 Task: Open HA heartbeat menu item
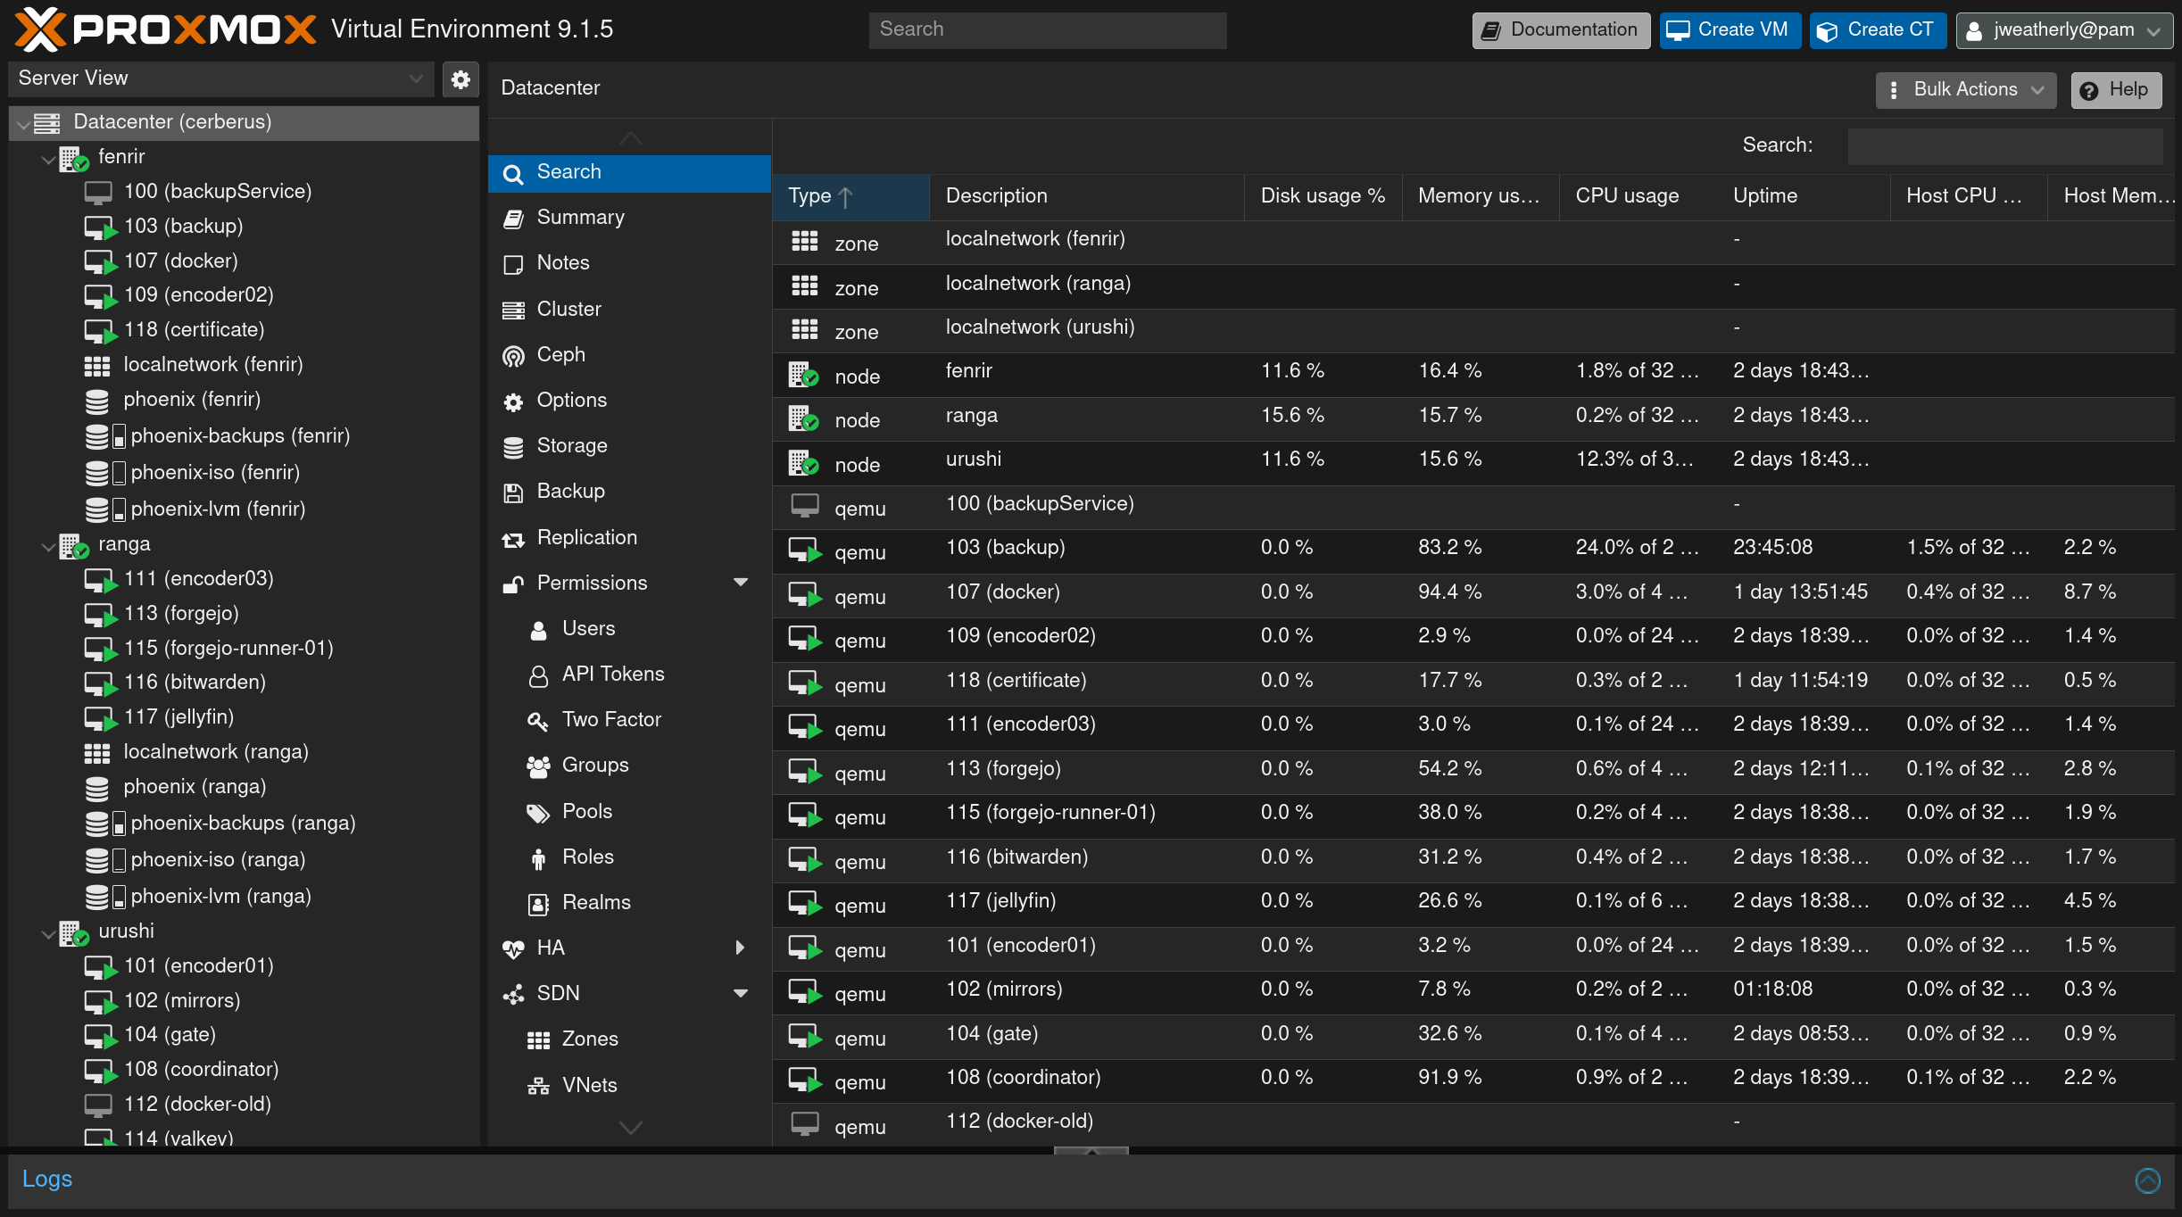[550, 948]
